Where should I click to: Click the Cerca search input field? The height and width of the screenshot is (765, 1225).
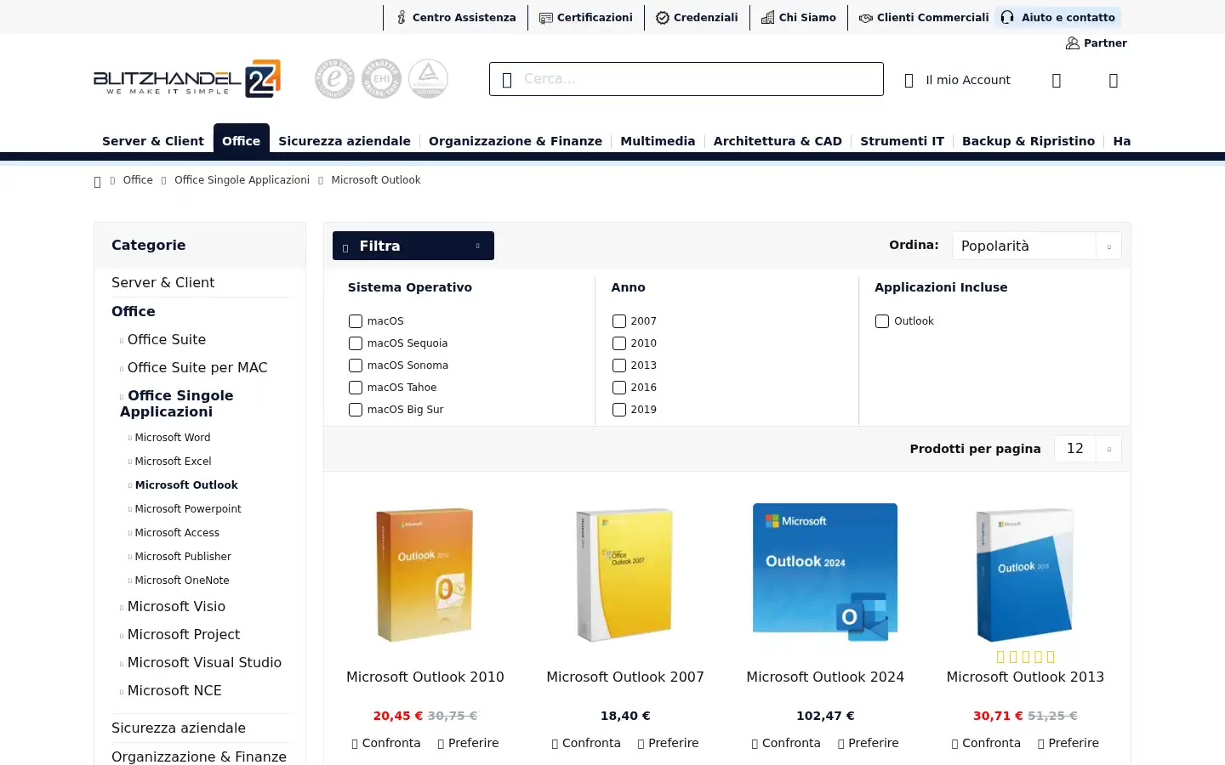pos(687,79)
